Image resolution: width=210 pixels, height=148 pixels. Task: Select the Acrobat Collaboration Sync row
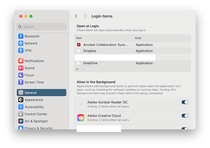click(132, 45)
